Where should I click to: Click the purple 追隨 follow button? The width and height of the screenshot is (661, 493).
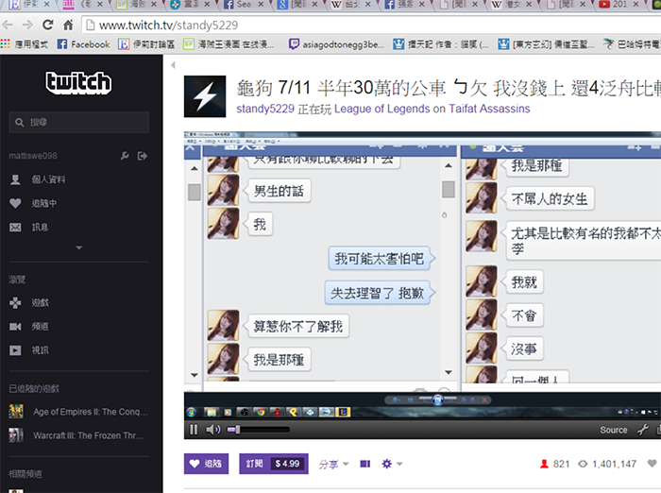pos(206,464)
